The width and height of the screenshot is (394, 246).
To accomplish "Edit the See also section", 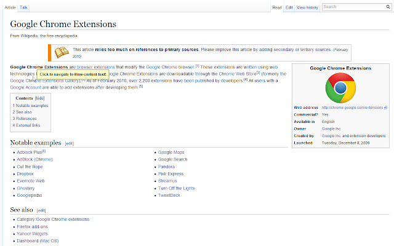I will point(41,210).
